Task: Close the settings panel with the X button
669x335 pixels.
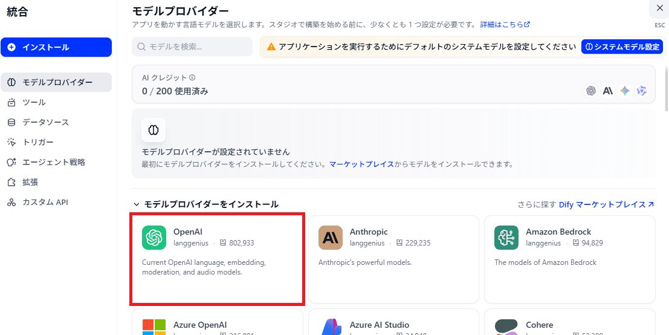Action: point(659,8)
